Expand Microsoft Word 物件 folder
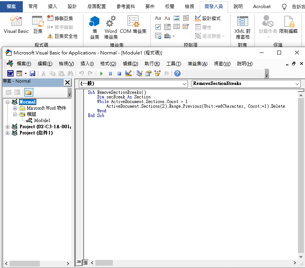This screenshot has height=268, width=305. (x=15, y=108)
